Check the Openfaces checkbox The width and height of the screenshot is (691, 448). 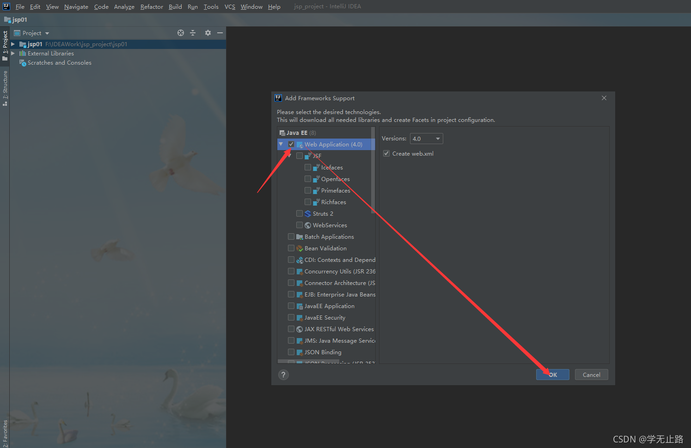coord(308,179)
